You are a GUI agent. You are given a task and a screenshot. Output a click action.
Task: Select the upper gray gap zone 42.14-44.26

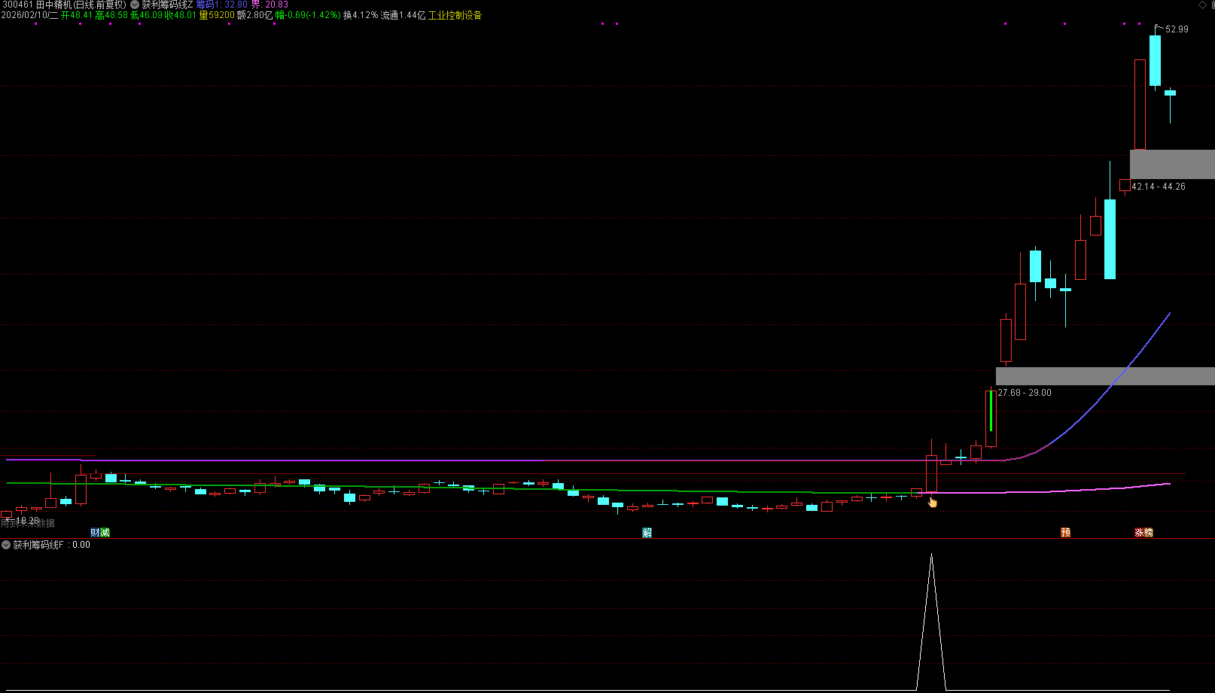[1171, 164]
